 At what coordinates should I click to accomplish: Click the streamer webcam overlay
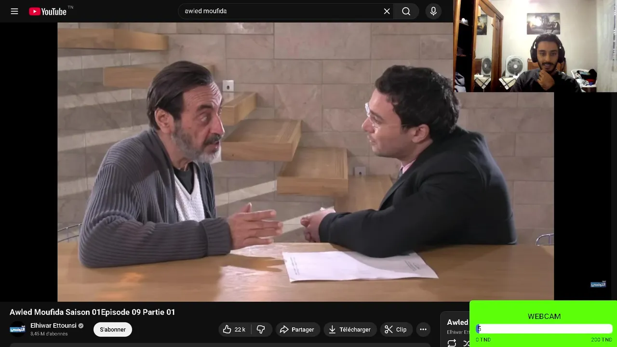coord(535,46)
